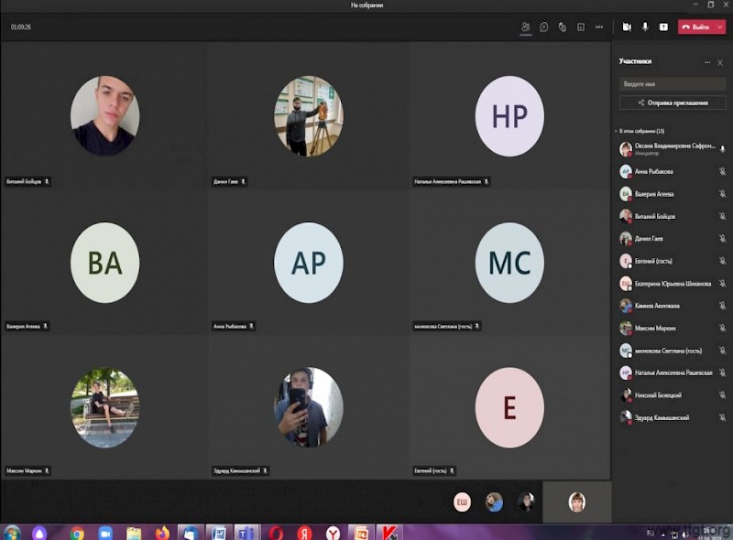Open the rooms icon in meeting toolbar
This screenshot has width=733, height=540.
(x=580, y=27)
